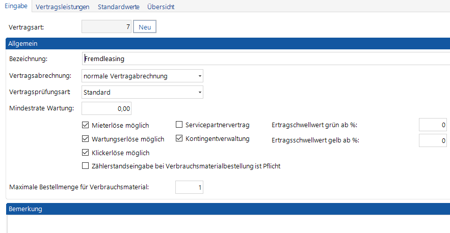Uncheck Mieterlöse möglich

click(86, 125)
